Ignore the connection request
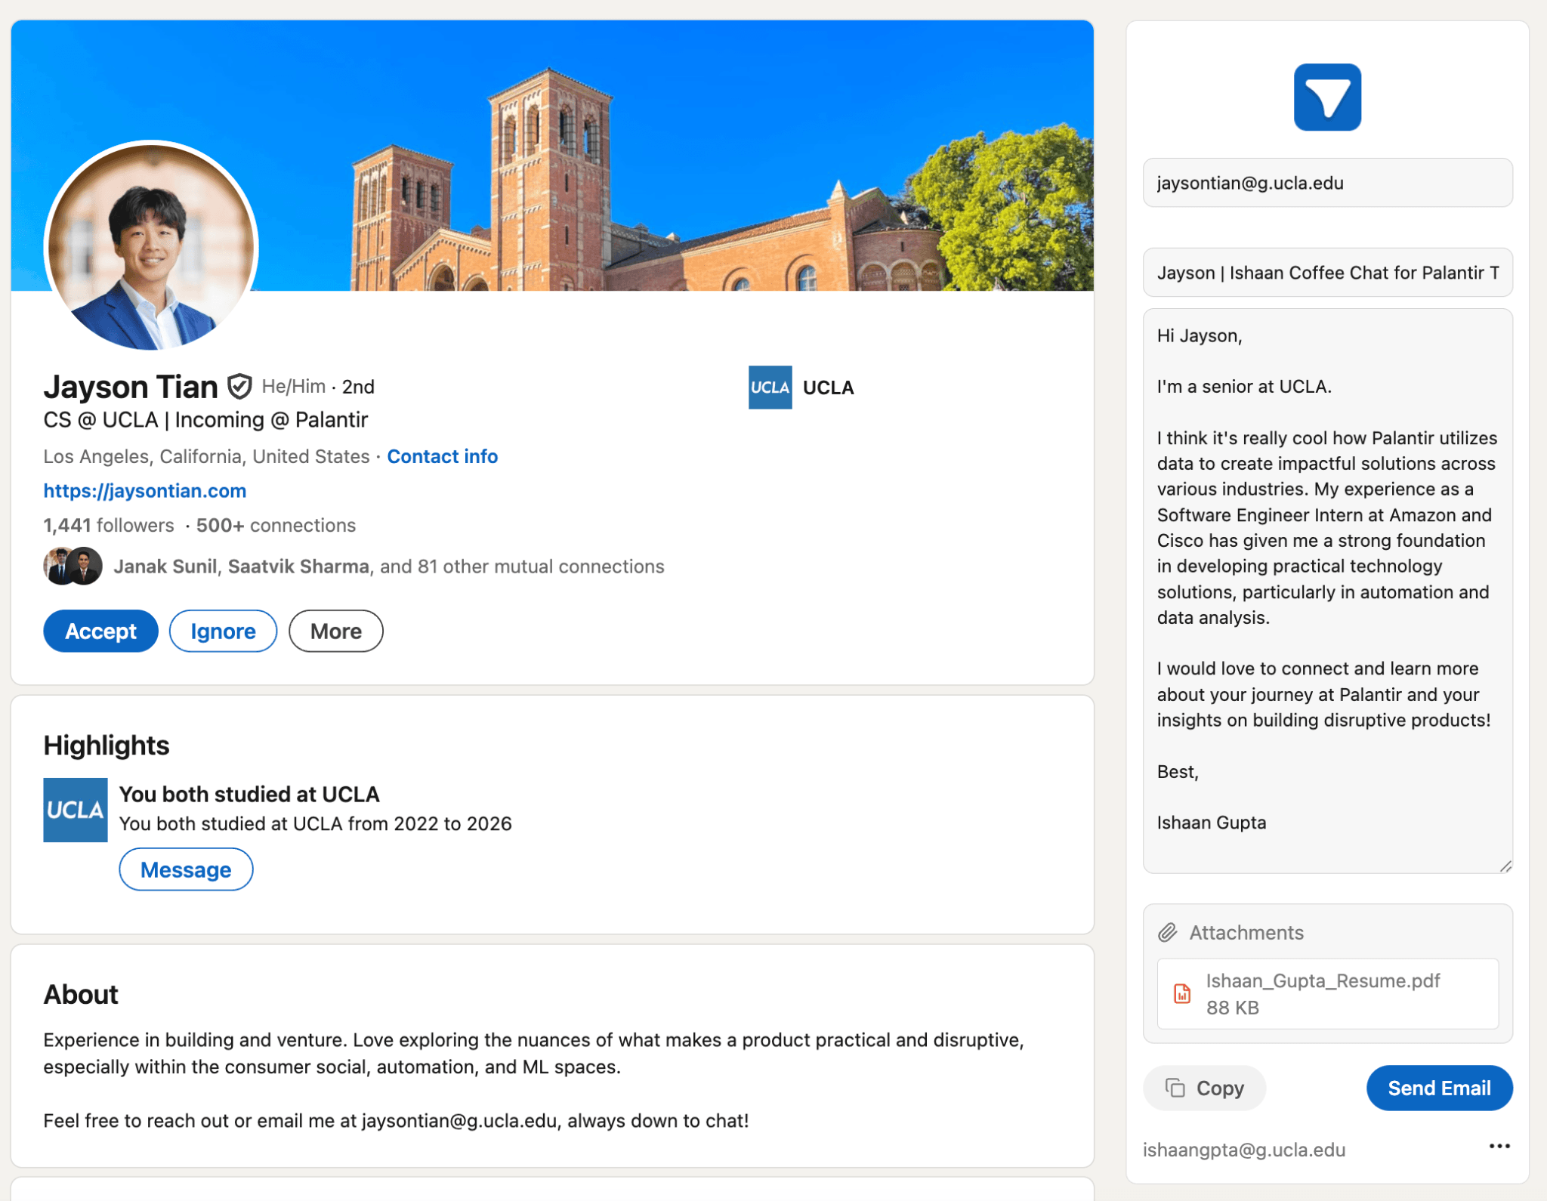This screenshot has height=1201, width=1547. pos(223,631)
